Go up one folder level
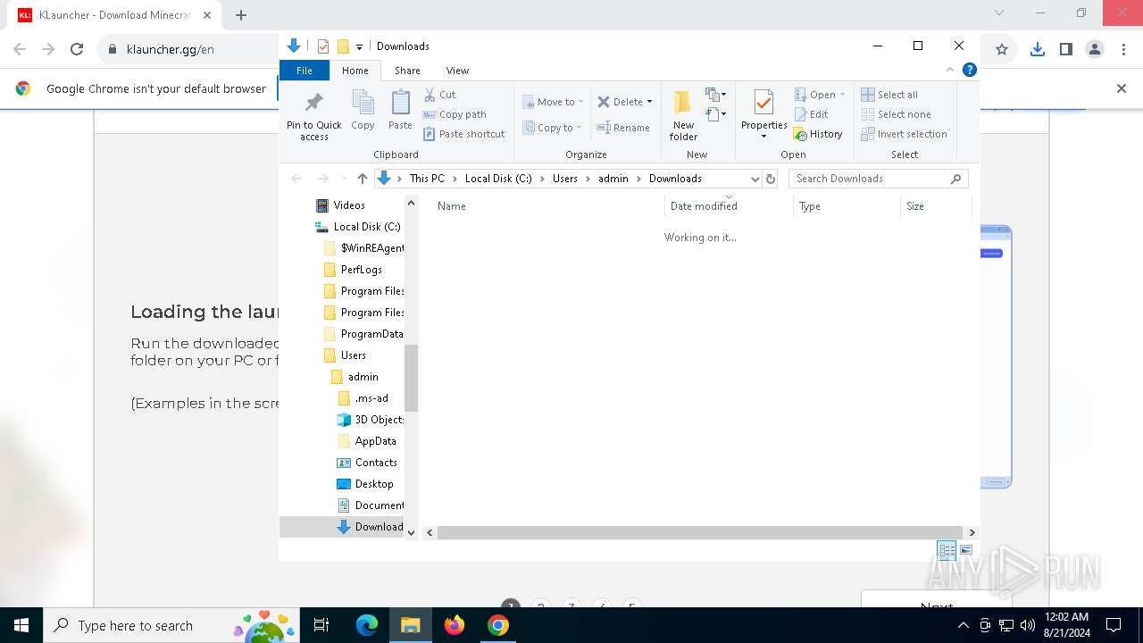 (362, 179)
